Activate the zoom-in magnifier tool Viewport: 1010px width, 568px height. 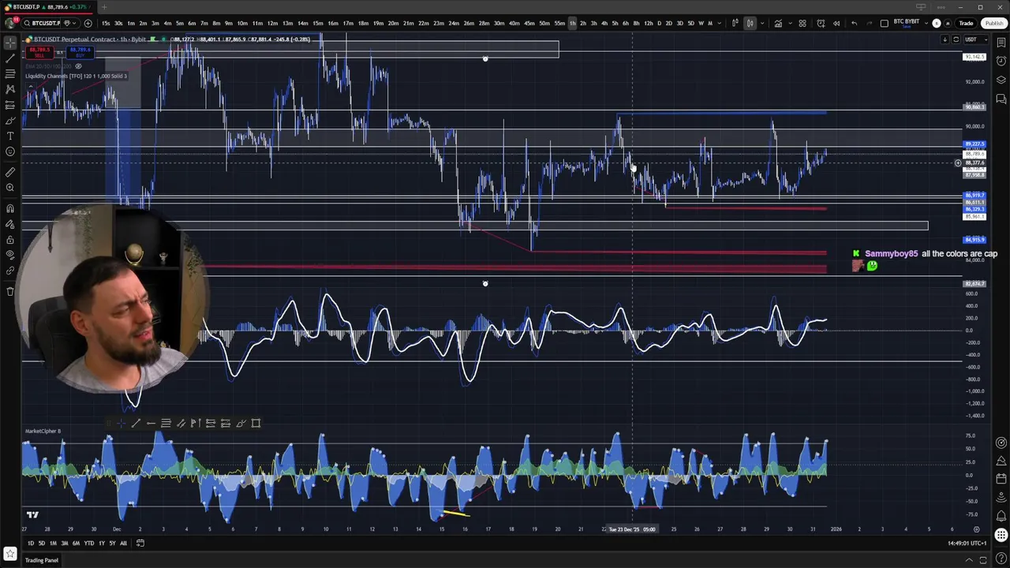[x=10, y=188]
